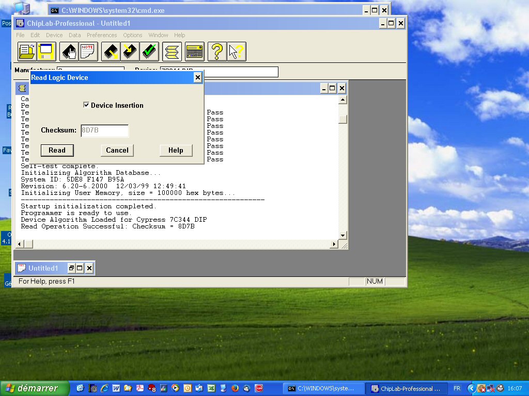Click the 'Programmer is ready to use.' line
Screen dimensions: 529x396
click(x=76, y=213)
